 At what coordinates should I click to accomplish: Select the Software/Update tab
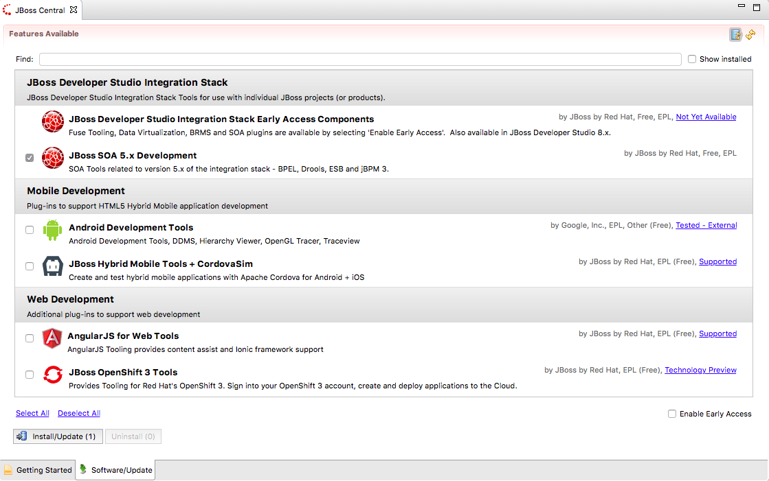point(121,470)
